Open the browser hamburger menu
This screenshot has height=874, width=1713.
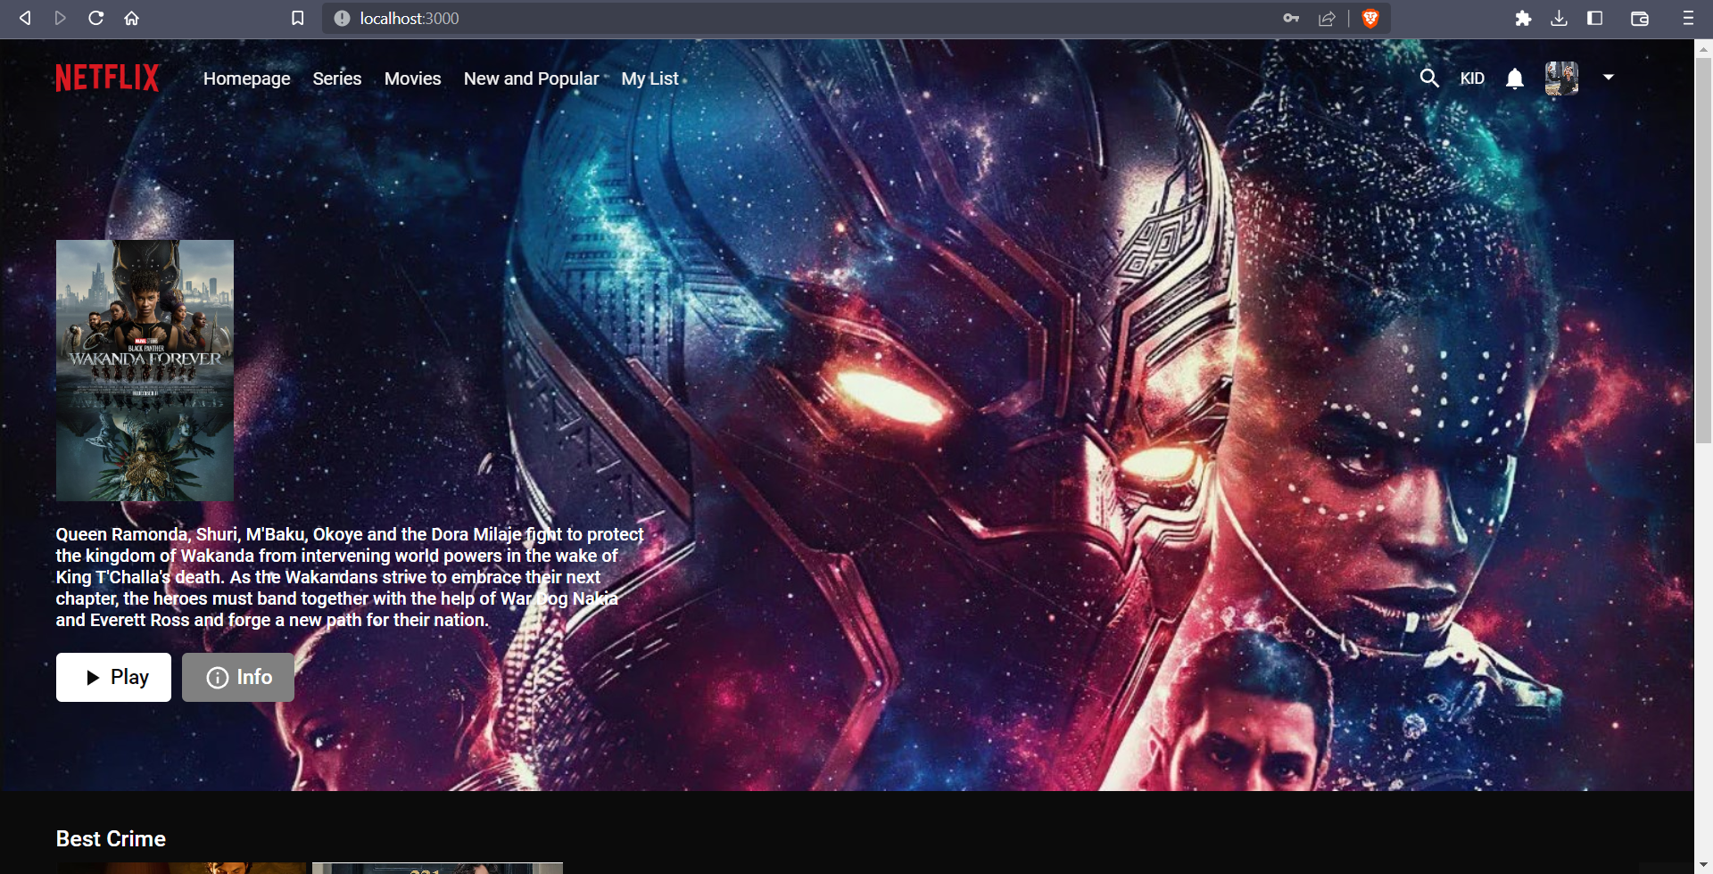click(1688, 18)
